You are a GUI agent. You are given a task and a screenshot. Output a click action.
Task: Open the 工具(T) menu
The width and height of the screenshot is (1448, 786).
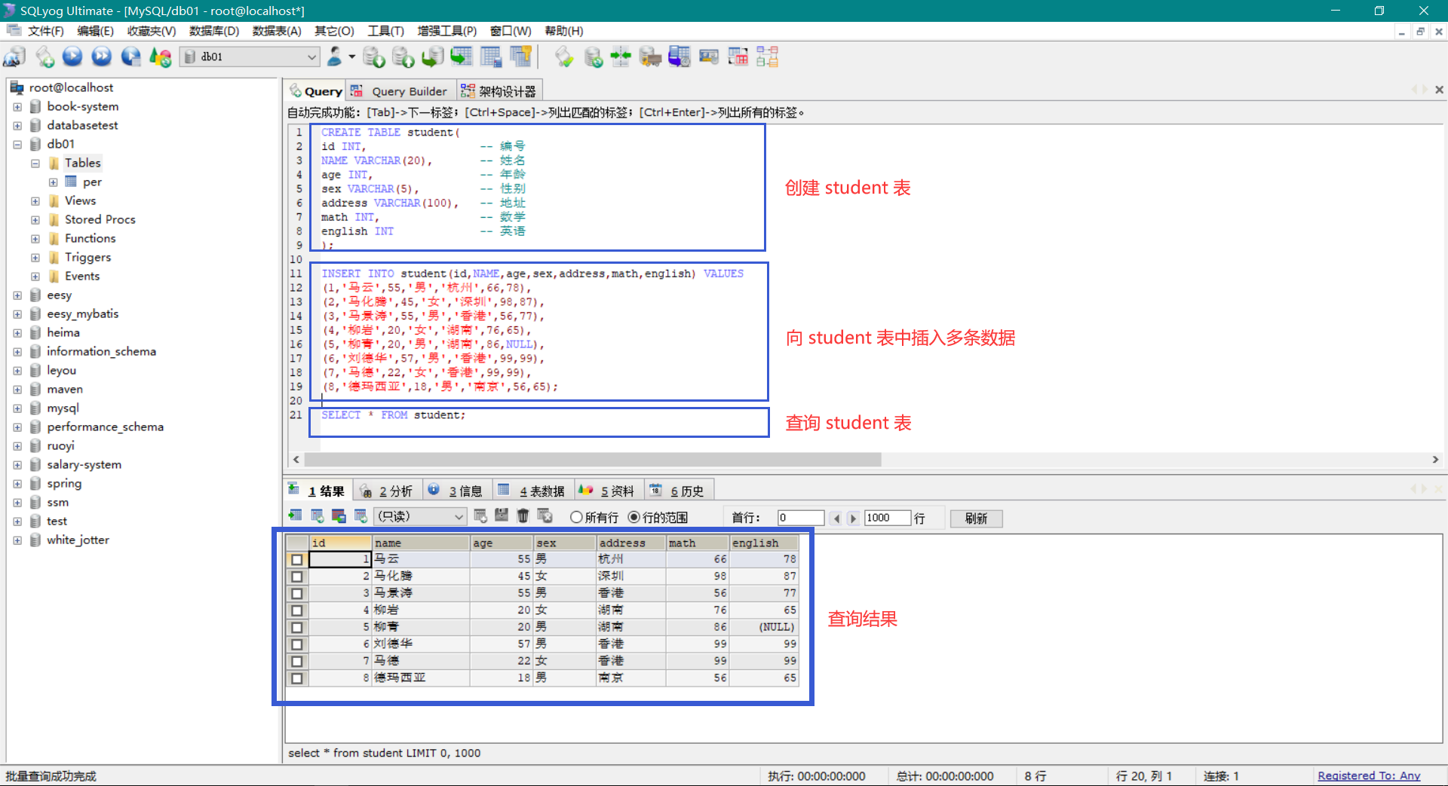point(385,31)
